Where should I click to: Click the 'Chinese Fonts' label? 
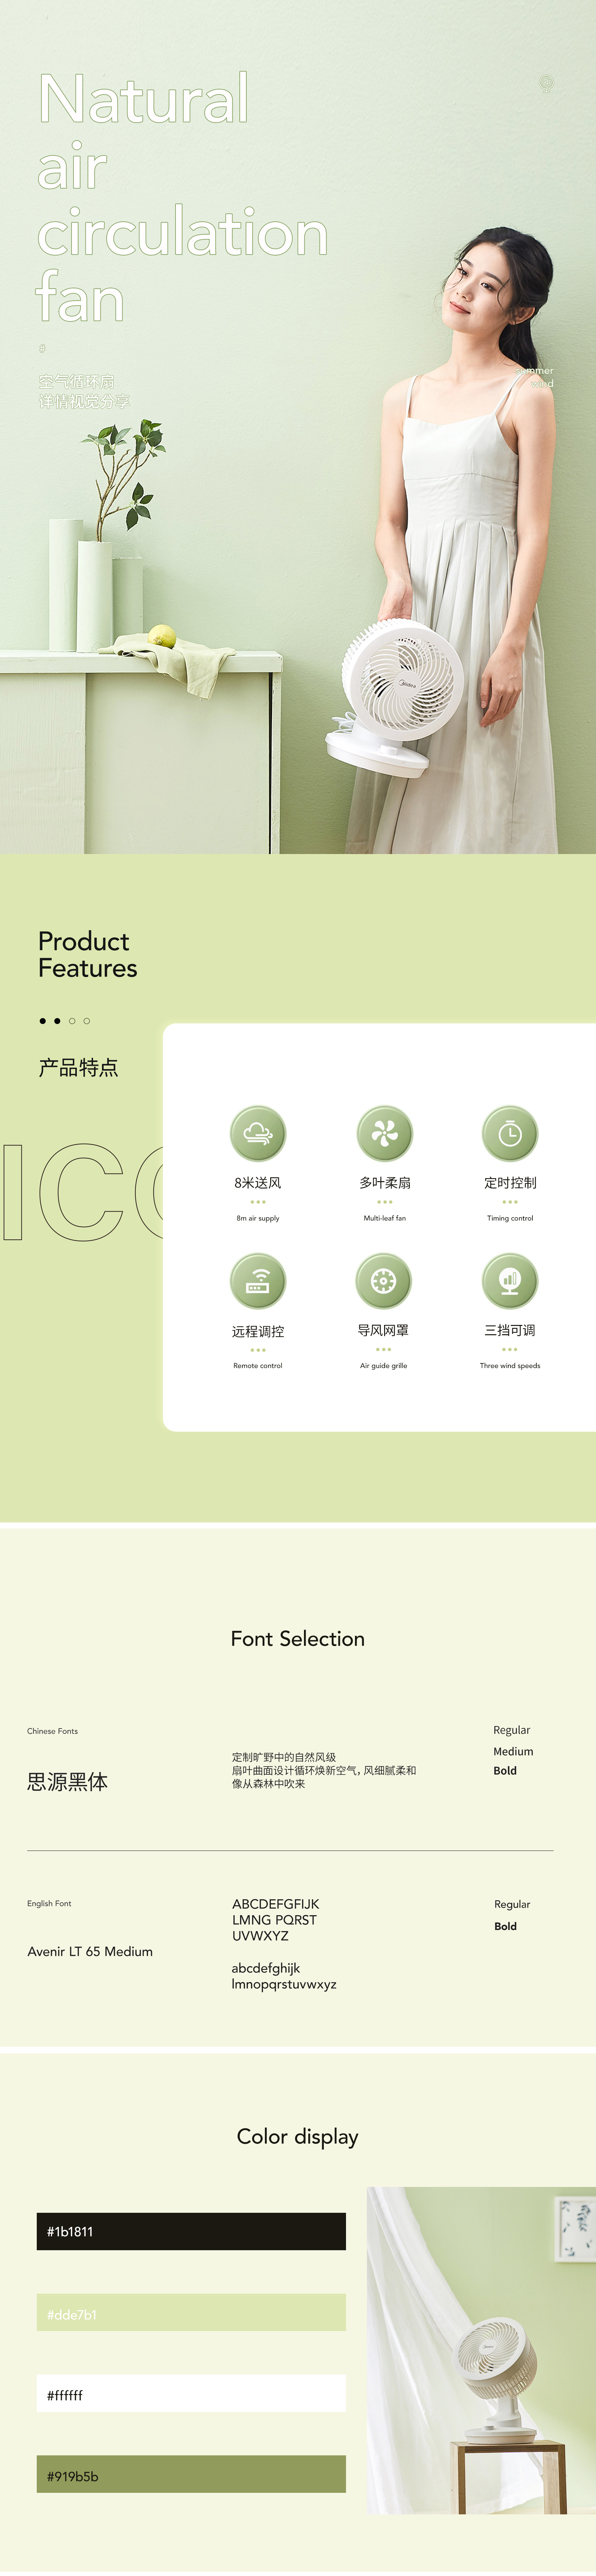coord(52,1731)
